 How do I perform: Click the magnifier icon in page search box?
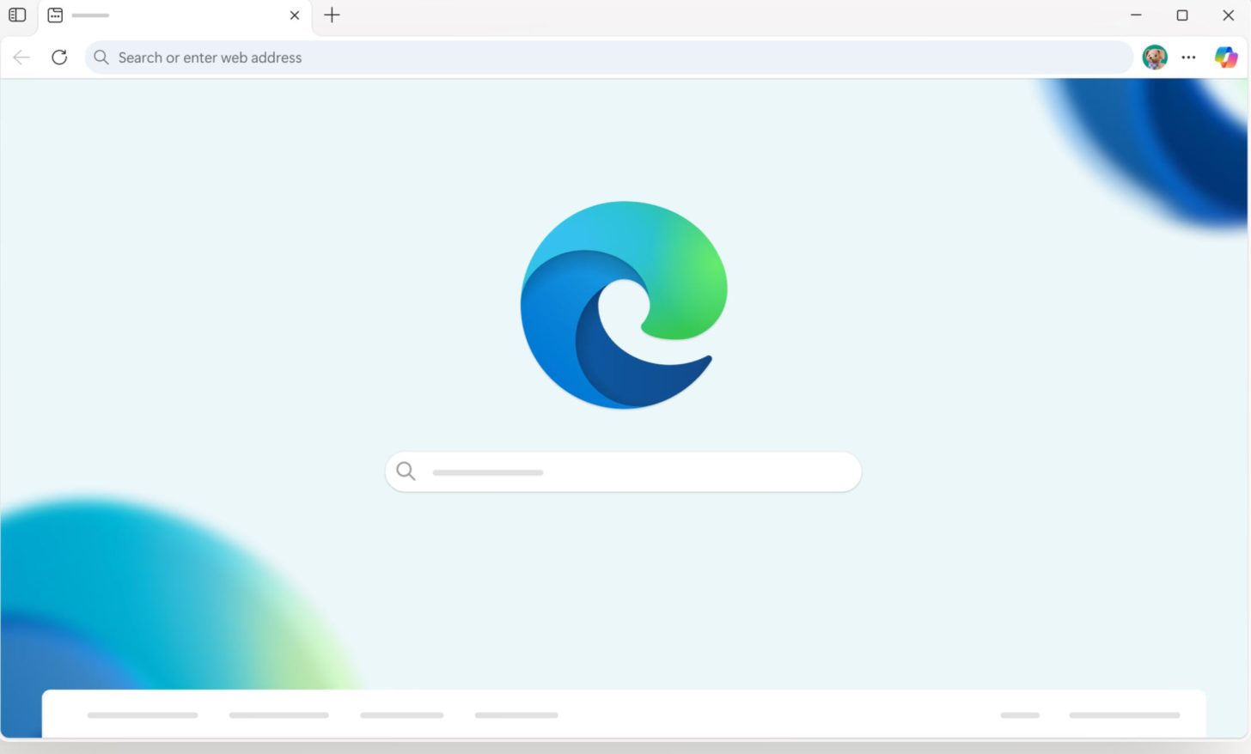click(x=406, y=471)
